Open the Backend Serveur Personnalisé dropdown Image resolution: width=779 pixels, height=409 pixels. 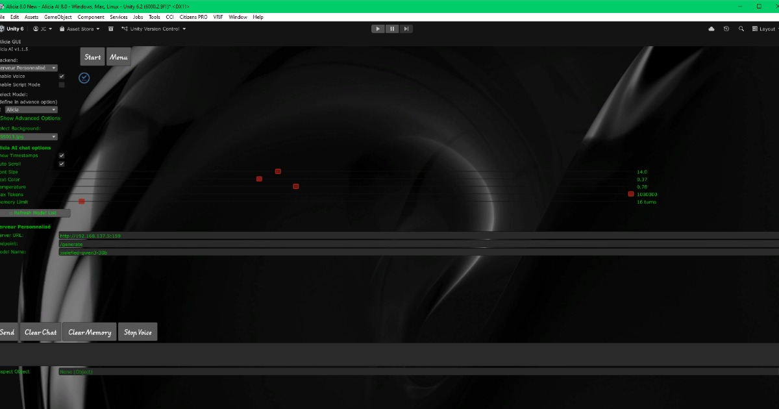tap(29, 68)
